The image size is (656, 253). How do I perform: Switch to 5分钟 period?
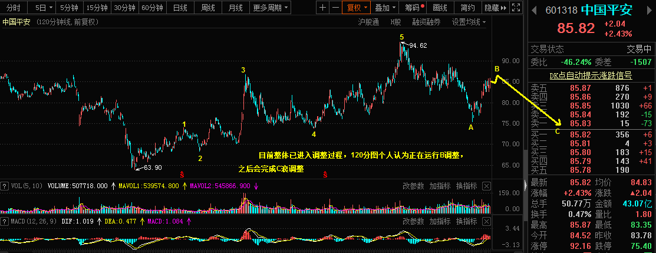click(70, 8)
